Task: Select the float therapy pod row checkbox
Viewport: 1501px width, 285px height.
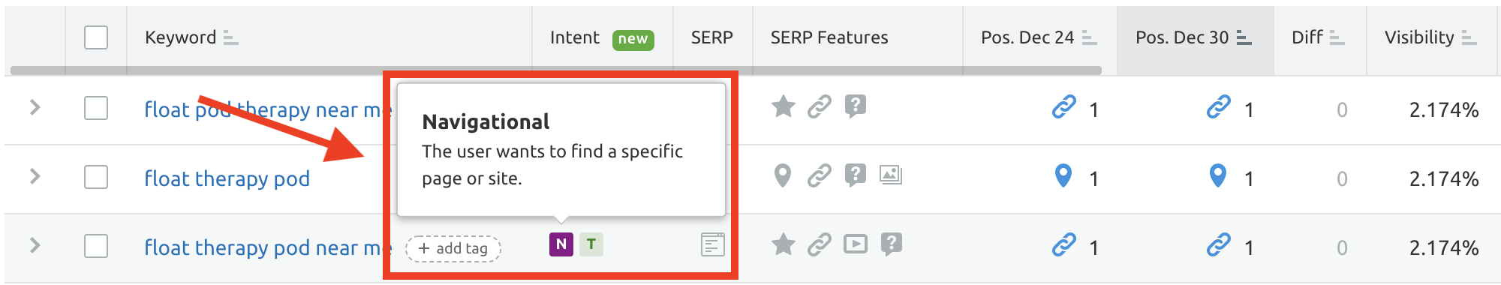Action: [x=96, y=177]
